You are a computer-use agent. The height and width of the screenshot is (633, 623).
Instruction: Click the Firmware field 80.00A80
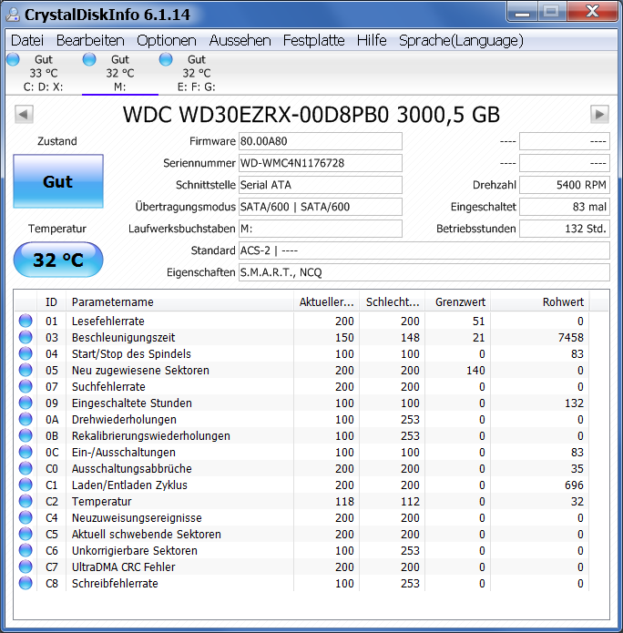pyautogui.click(x=321, y=141)
